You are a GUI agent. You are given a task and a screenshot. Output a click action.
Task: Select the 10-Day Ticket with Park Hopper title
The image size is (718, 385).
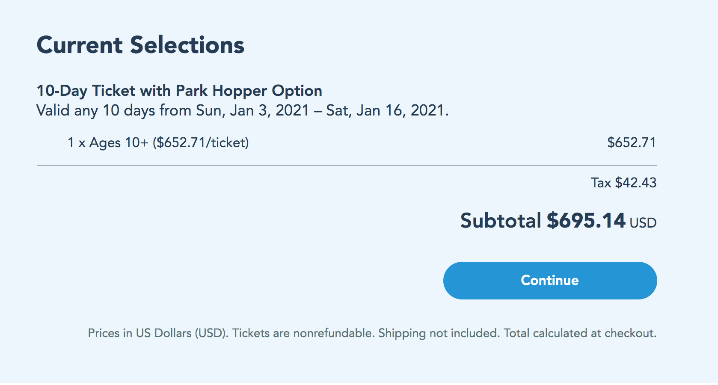click(x=179, y=91)
